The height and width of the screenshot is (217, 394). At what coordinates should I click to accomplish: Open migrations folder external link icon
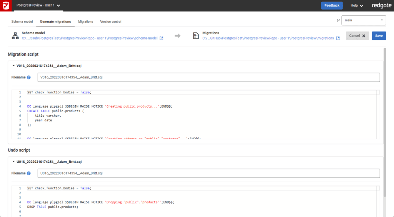[x=338, y=38]
